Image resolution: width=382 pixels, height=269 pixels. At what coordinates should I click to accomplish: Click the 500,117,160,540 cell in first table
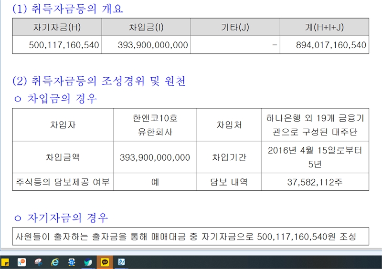57,45
